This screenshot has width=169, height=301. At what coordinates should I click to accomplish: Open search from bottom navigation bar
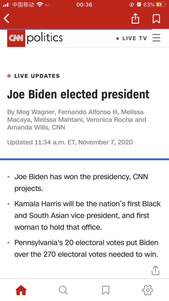click(x=63, y=290)
